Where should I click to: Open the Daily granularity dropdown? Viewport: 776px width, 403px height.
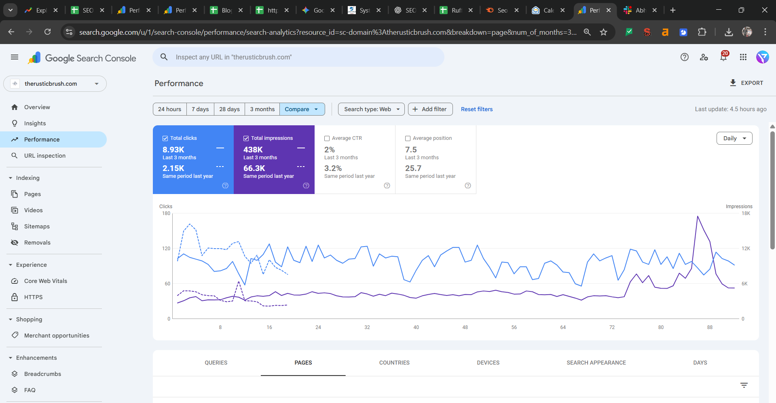point(734,138)
